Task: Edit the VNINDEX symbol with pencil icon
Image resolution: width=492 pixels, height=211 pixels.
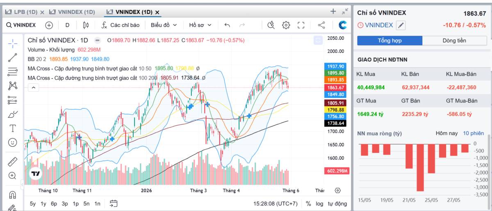Action: pyautogui.click(x=401, y=25)
